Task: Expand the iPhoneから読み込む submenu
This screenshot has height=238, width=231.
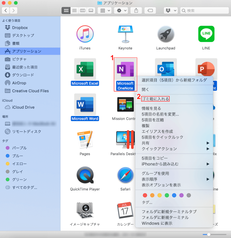Action: [174, 164]
